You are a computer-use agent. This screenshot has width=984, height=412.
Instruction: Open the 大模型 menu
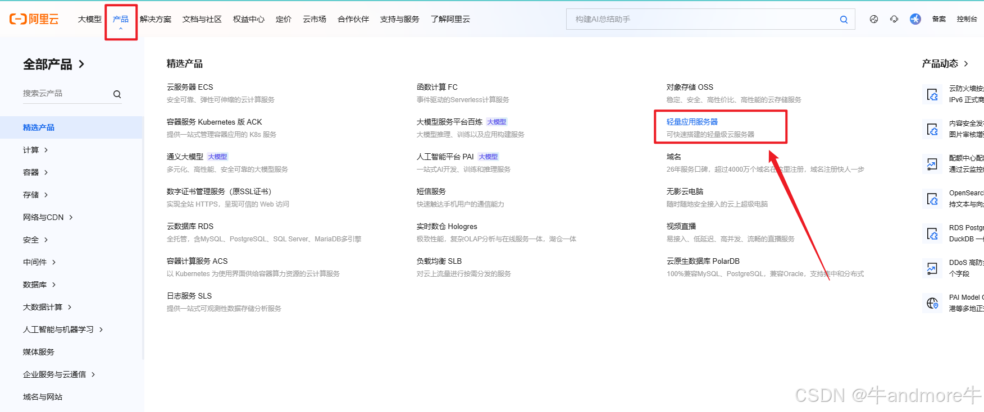click(90, 19)
